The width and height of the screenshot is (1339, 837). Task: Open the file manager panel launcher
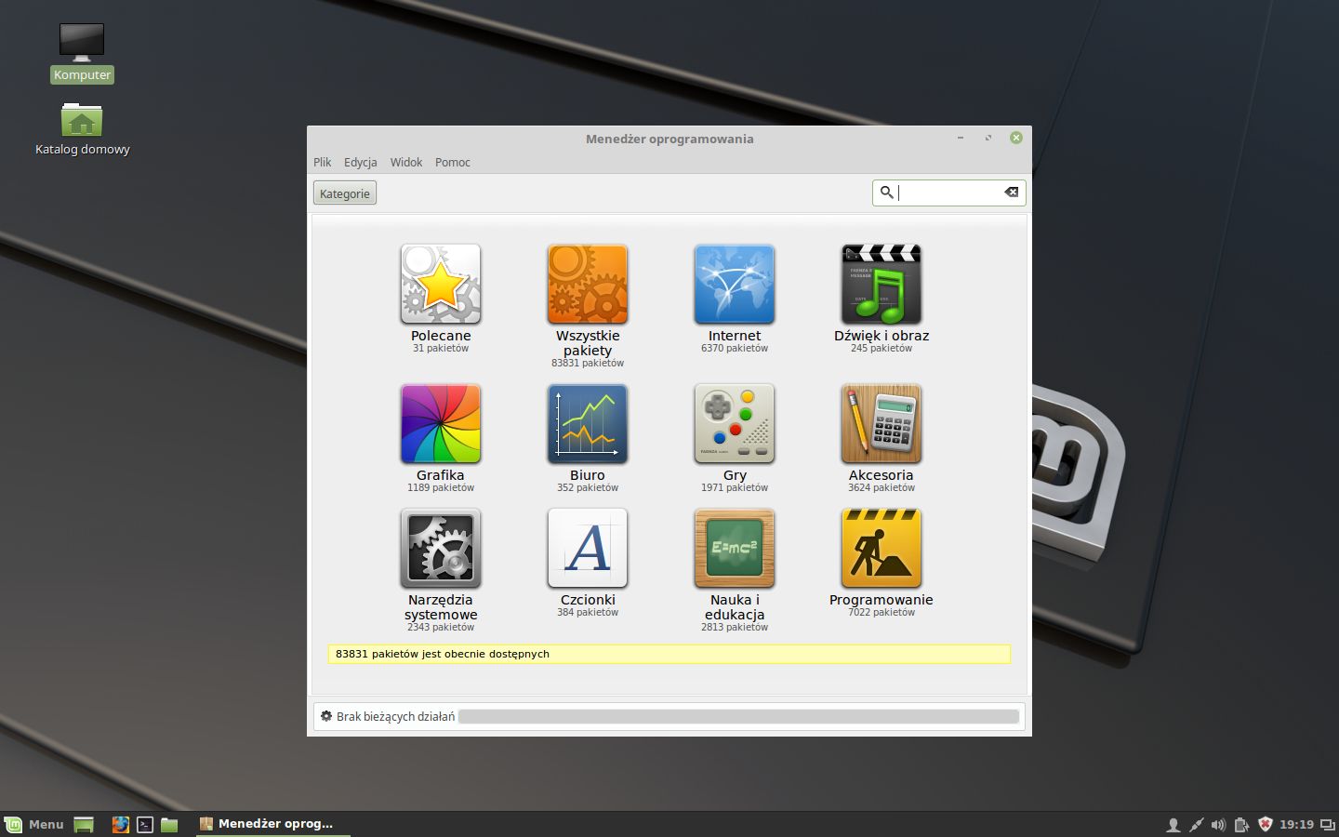pyautogui.click(x=169, y=824)
